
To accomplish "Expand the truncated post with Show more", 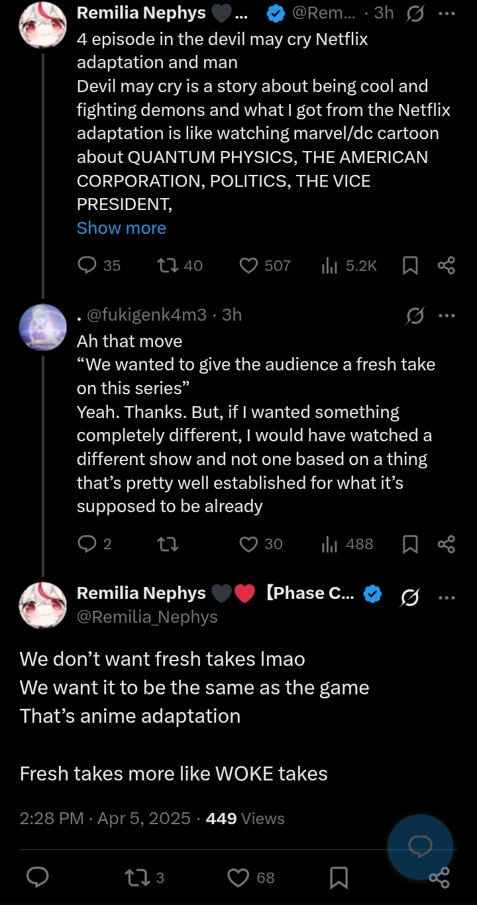I will (121, 228).
